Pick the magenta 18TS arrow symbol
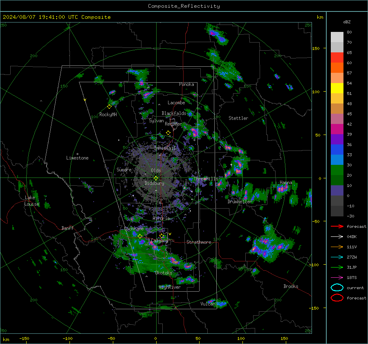The image size is (368, 344). point(337,278)
